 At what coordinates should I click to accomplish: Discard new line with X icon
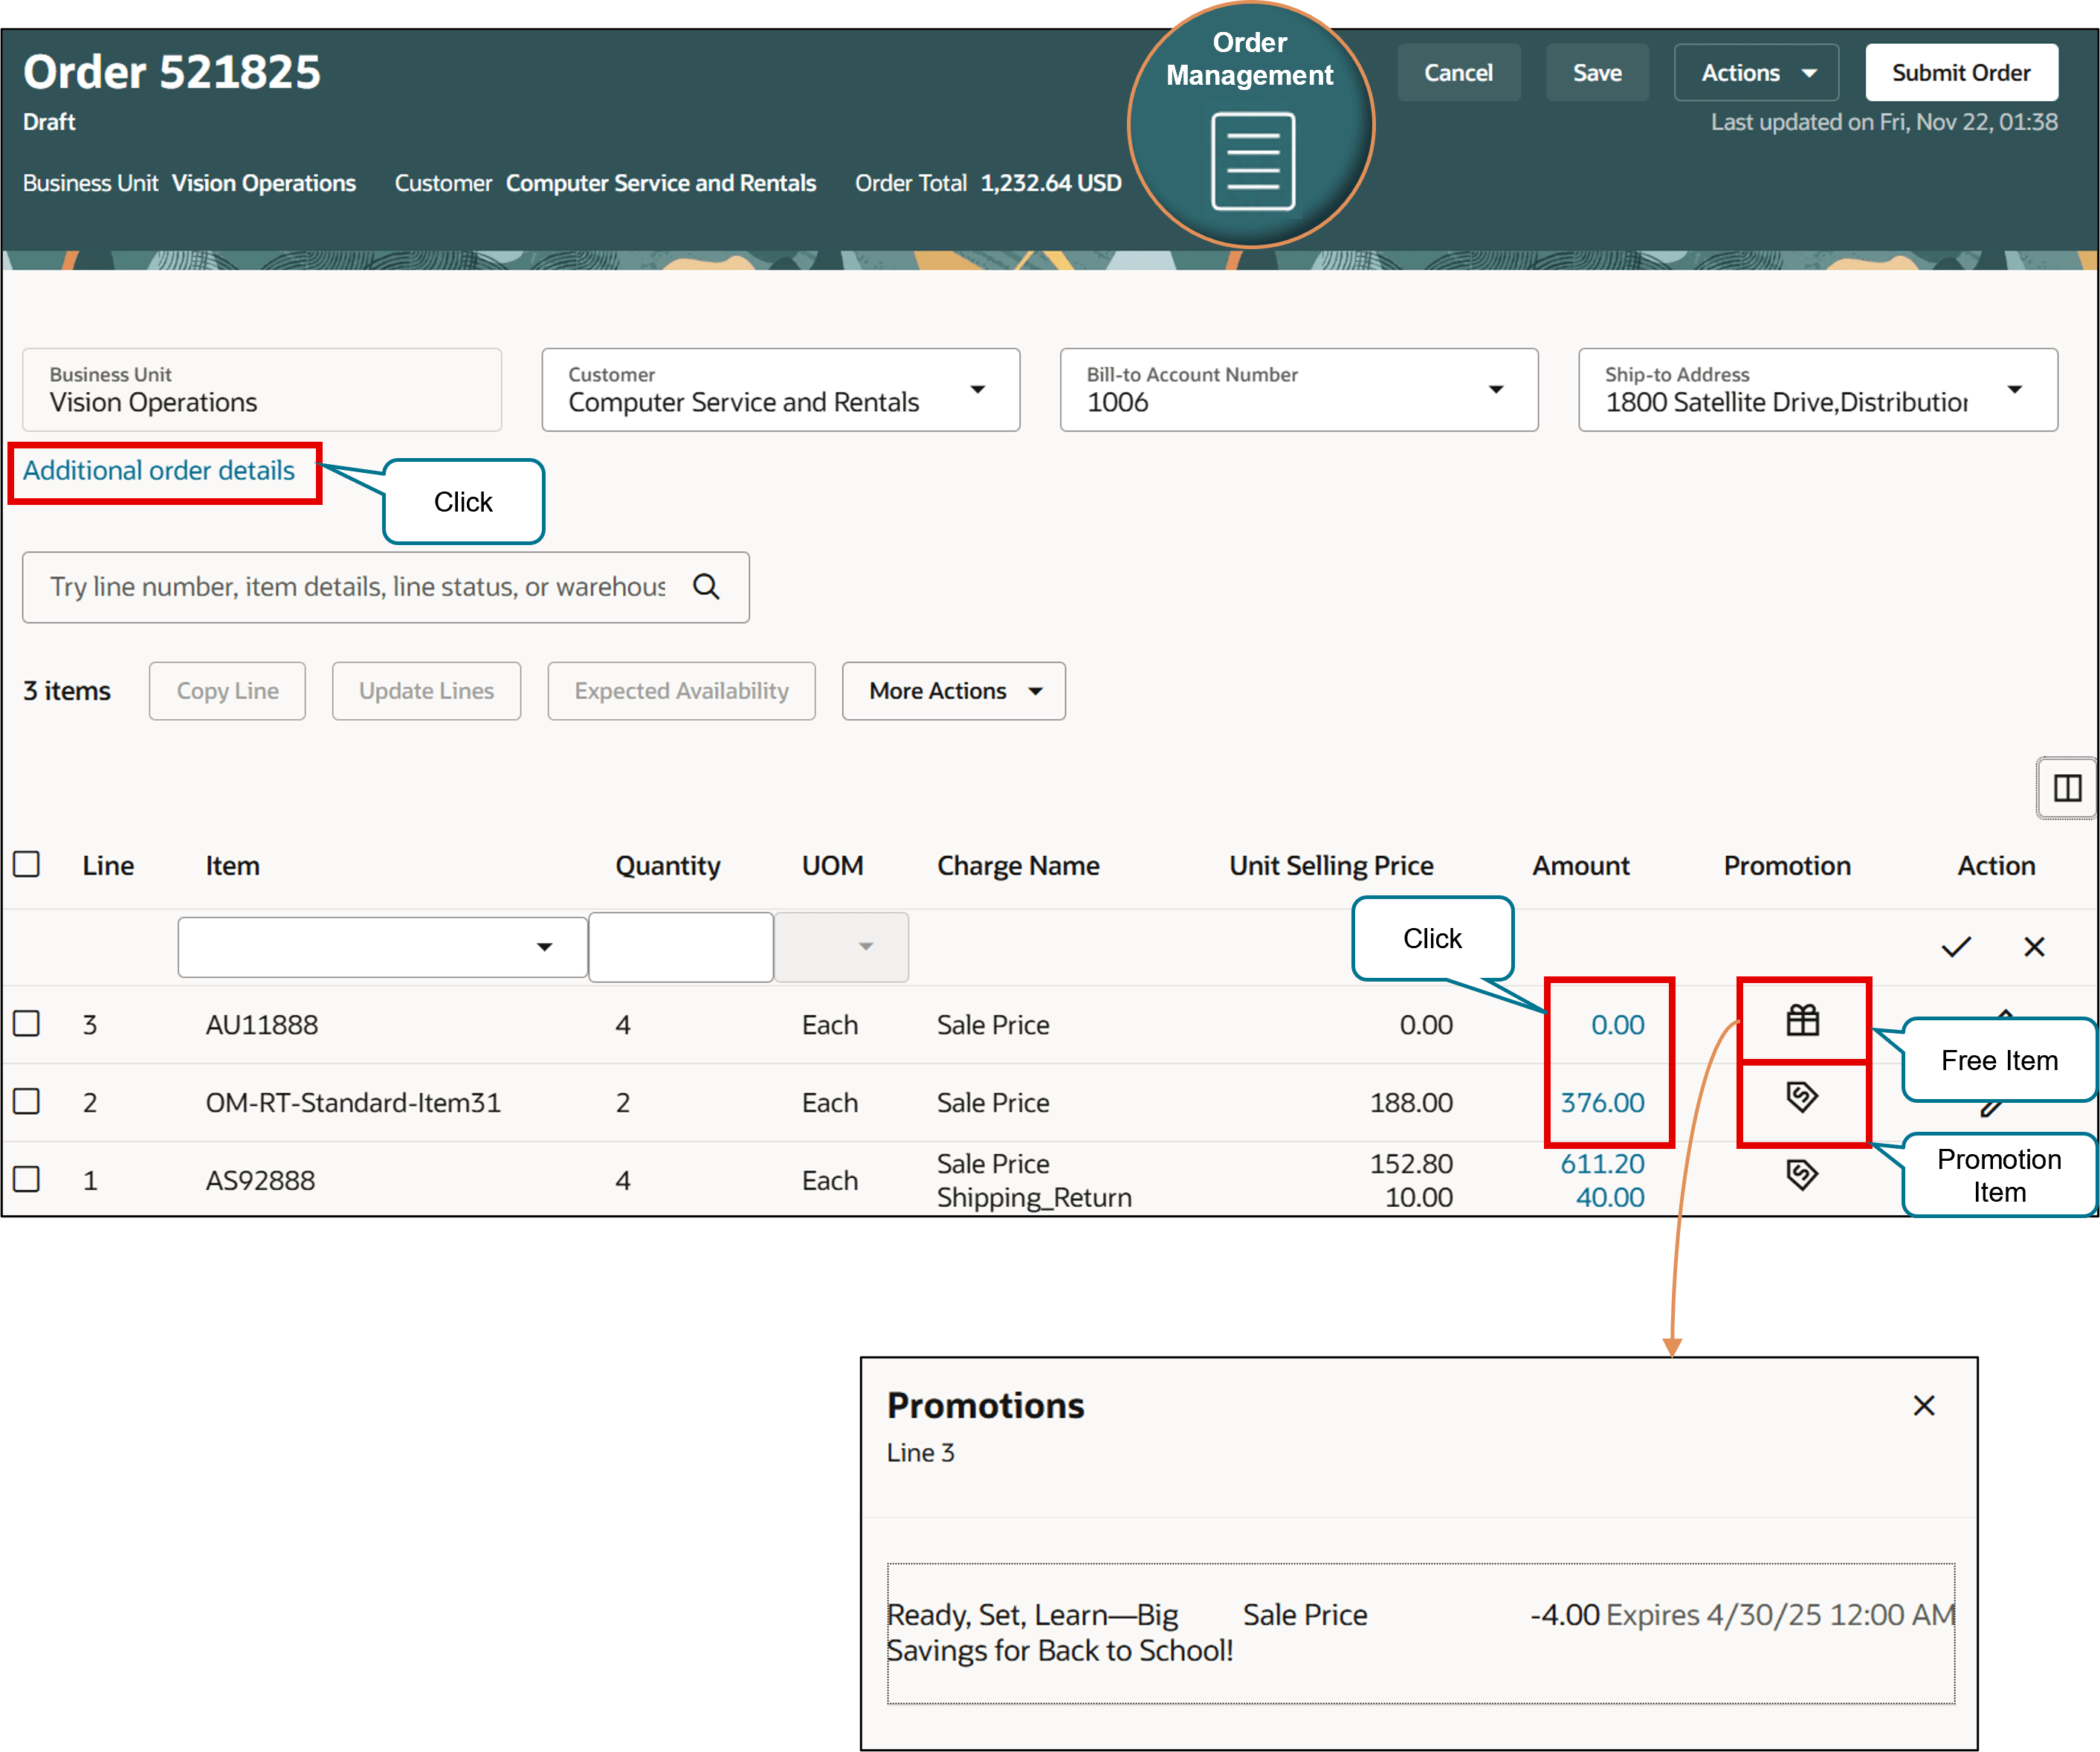tap(2034, 947)
